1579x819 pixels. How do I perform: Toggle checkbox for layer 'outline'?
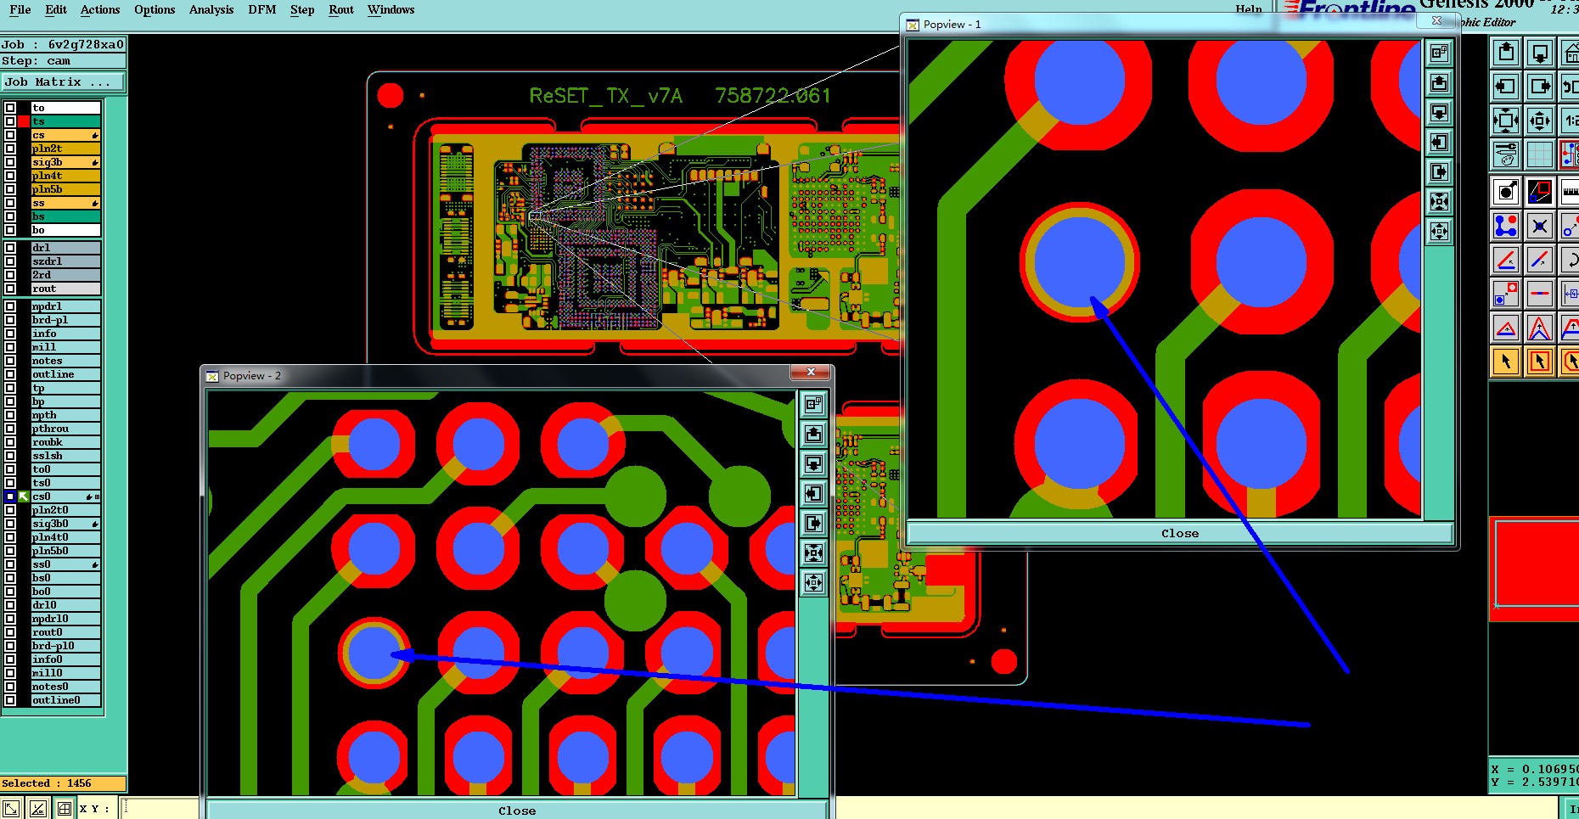pos(10,374)
